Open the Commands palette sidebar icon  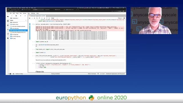pos(8,25)
